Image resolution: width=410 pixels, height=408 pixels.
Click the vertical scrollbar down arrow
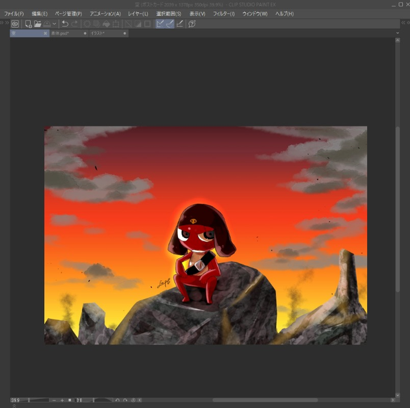pos(398,395)
